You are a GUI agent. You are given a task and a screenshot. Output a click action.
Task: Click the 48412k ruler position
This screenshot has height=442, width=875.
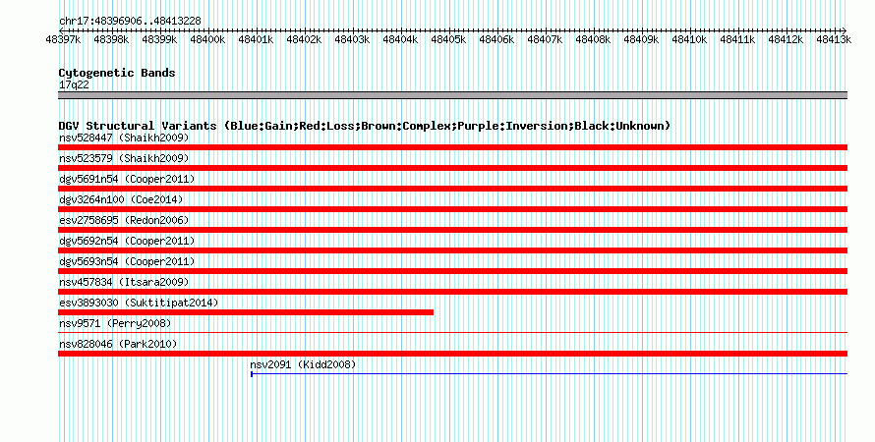(786, 39)
